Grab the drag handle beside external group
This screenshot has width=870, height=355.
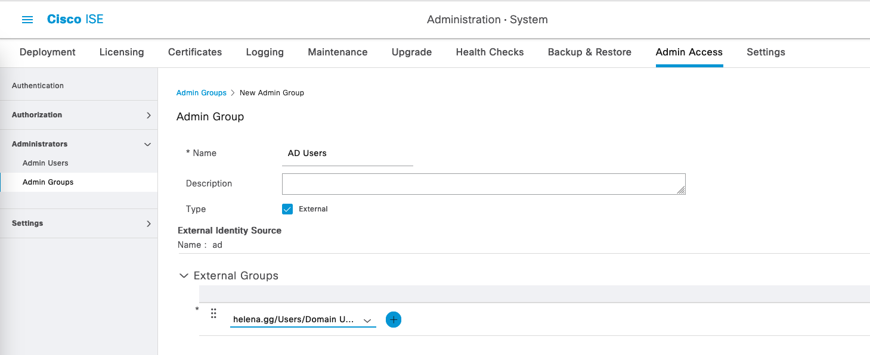(213, 313)
